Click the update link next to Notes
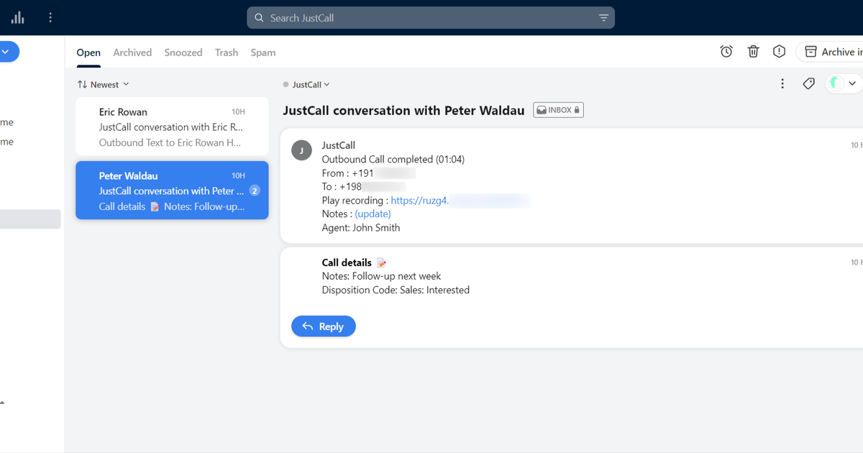This screenshot has height=453, width=863. pos(373,214)
